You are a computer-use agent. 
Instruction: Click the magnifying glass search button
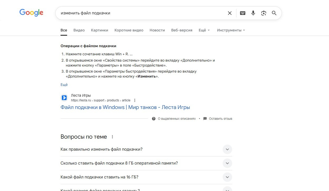point(274,13)
